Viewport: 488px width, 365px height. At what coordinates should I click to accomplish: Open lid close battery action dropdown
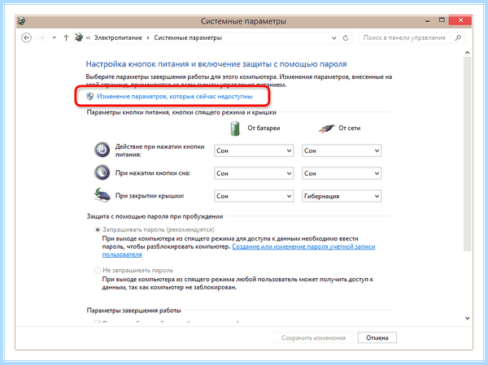254,196
